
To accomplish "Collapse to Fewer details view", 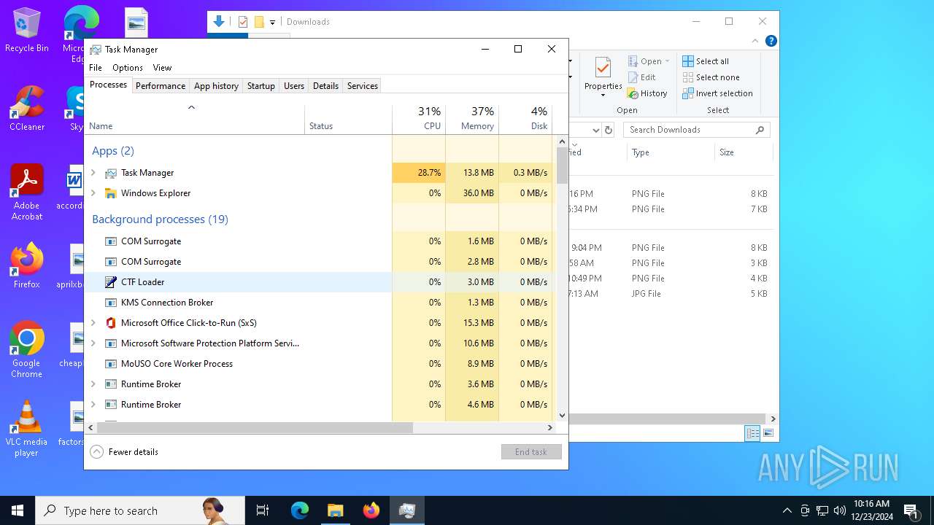I will (124, 452).
